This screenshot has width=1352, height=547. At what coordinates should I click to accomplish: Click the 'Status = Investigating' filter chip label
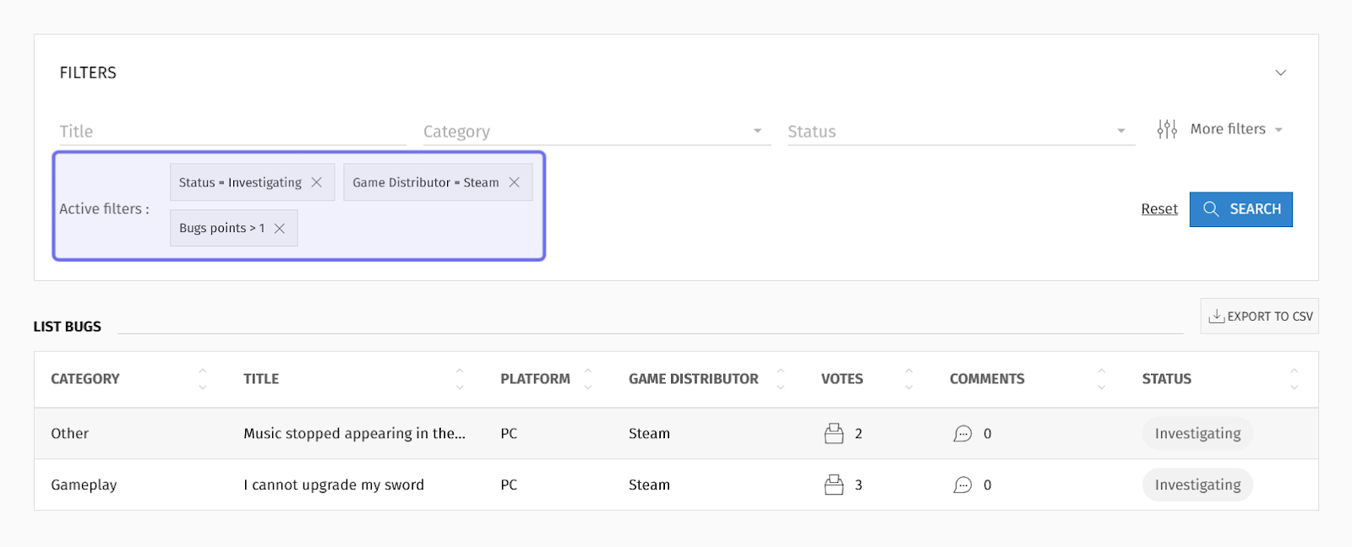coord(240,182)
